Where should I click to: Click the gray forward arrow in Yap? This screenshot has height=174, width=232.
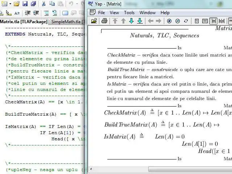(158, 21)
